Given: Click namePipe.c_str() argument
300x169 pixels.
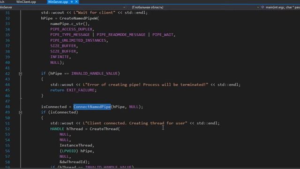Looking at the screenshot, I should (x=69, y=24).
